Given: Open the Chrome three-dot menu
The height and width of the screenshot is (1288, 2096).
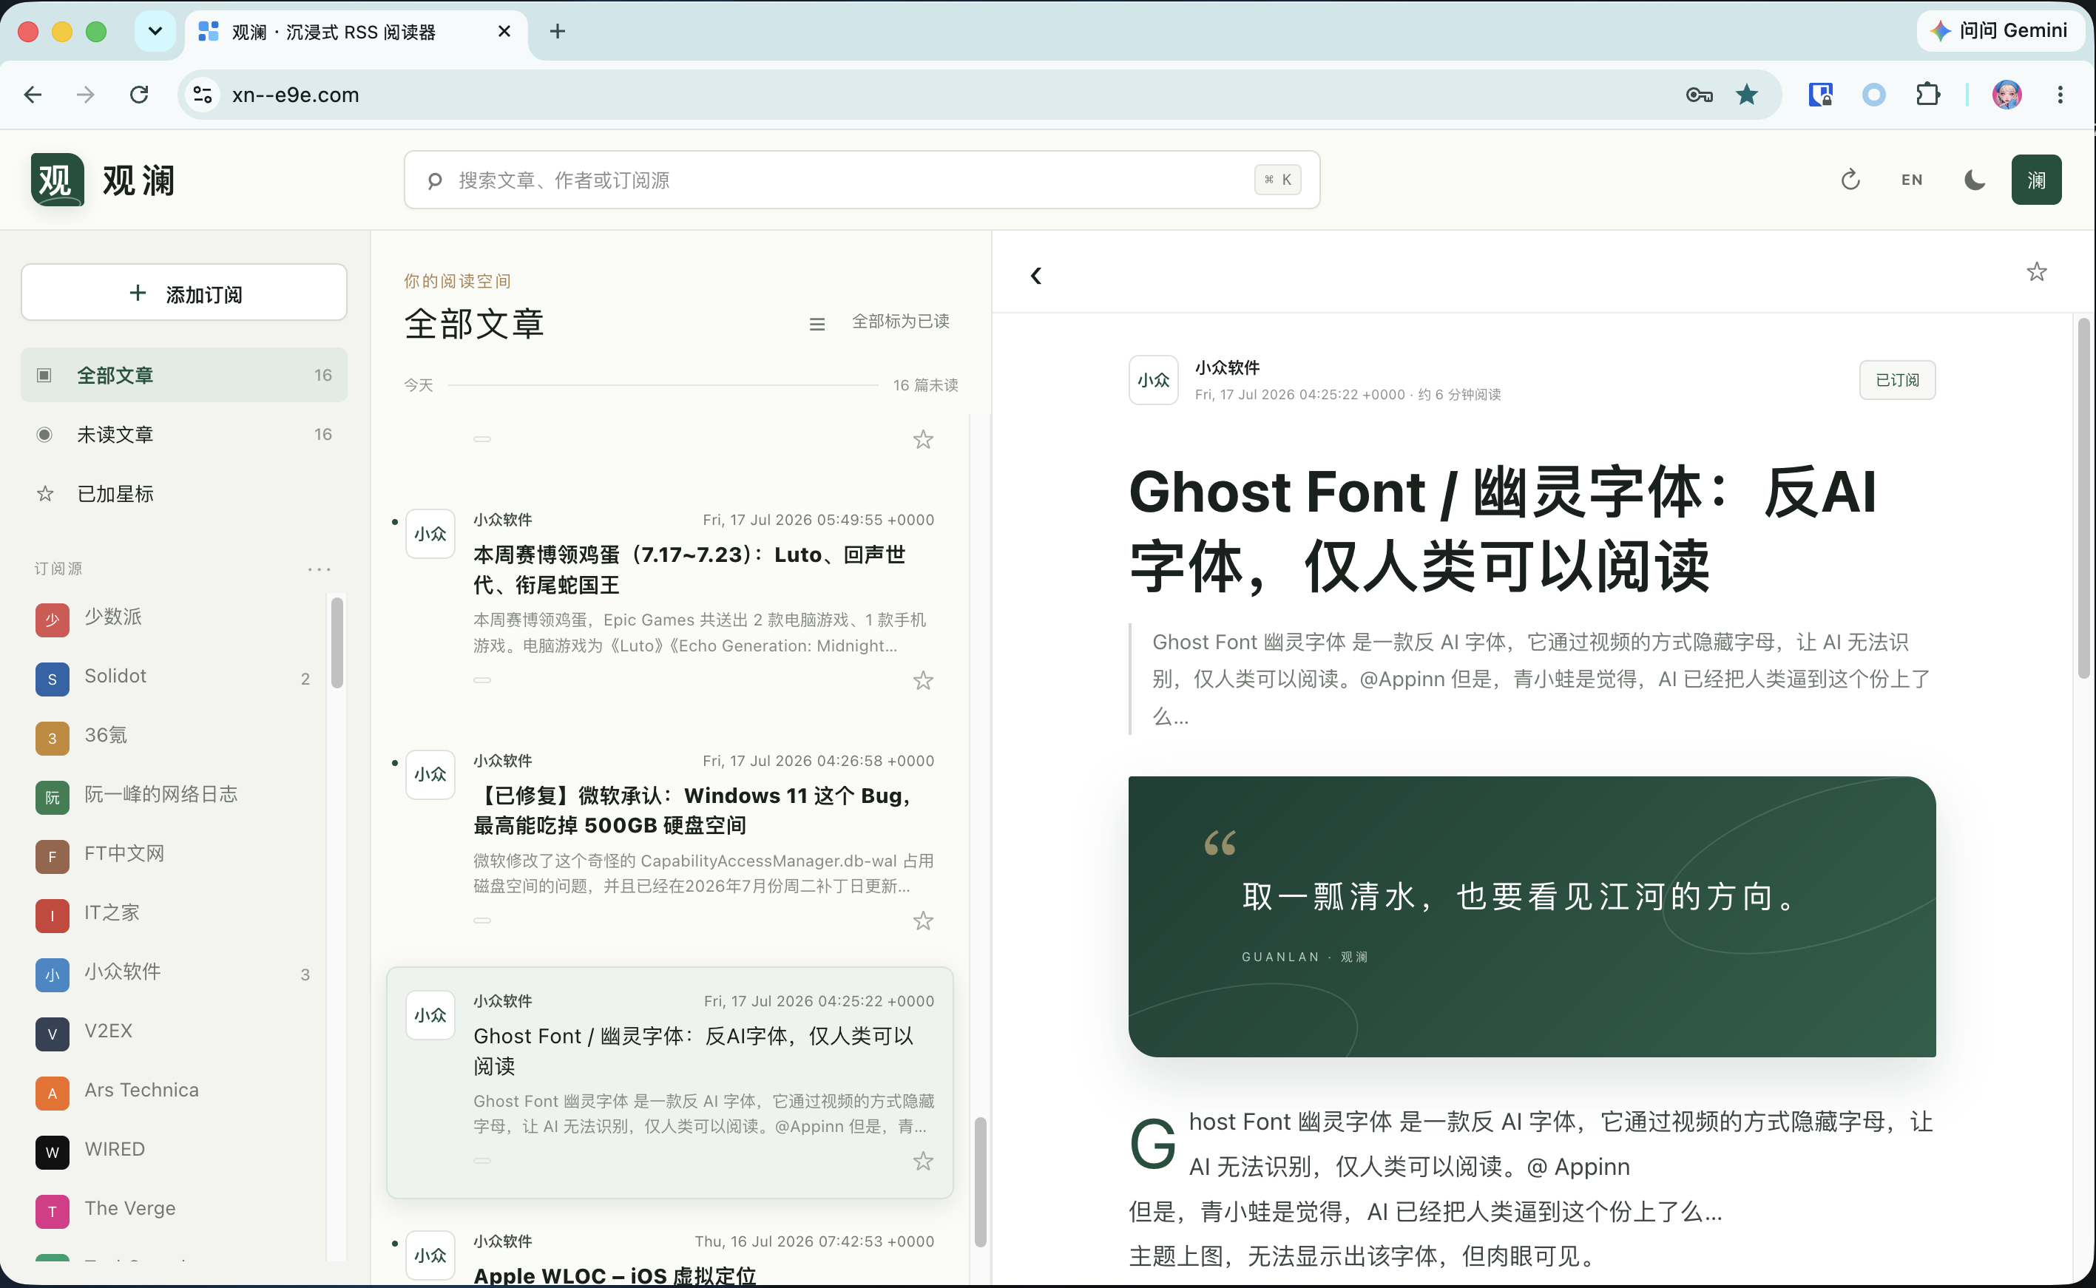Looking at the screenshot, I should click(x=2060, y=95).
